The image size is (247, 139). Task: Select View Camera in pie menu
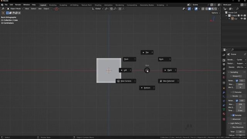(126, 81)
